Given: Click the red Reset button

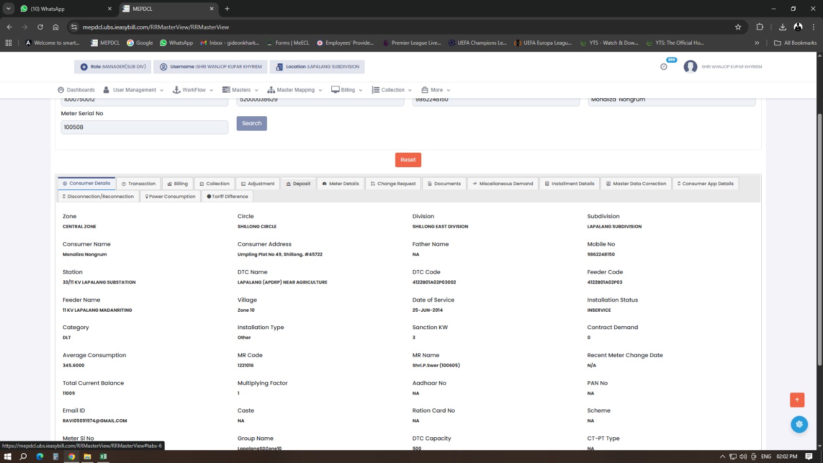Looking at the screenshot, I should pos(408,160).
